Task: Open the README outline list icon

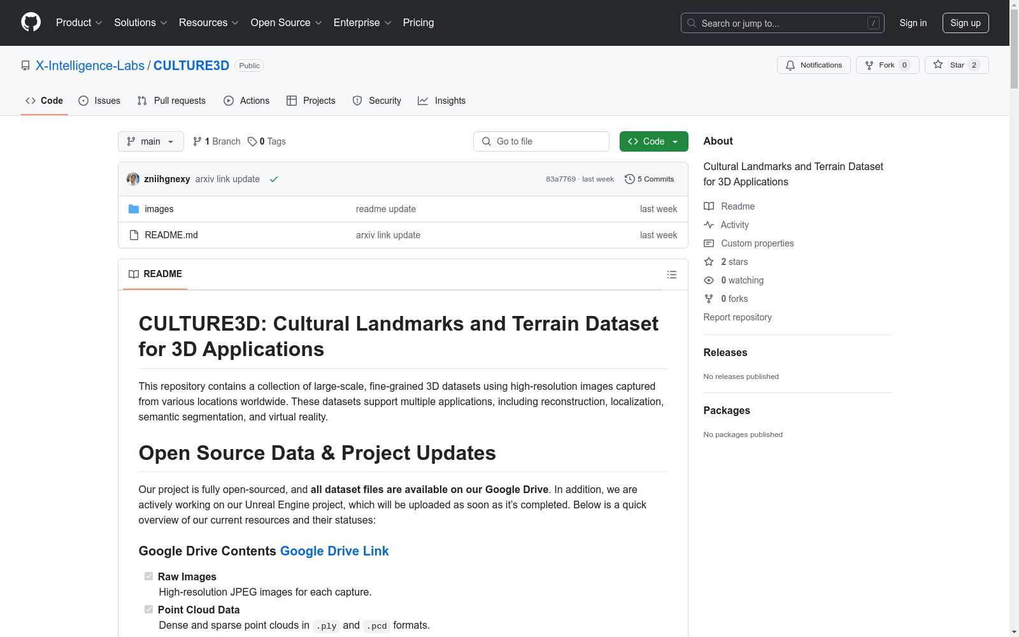Action: [x=672, y=275]
